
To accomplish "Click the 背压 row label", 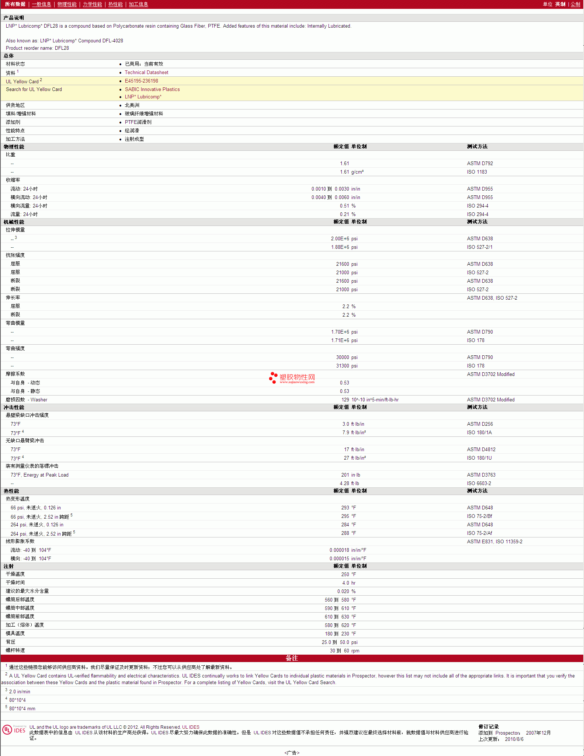I will click(11, 642).
